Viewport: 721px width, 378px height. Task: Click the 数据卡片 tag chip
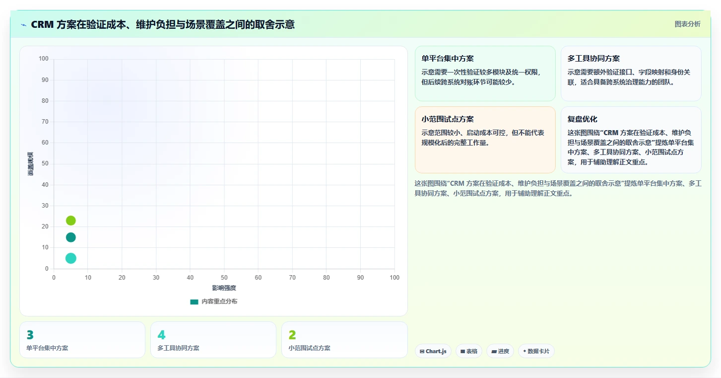click(536, 351)
